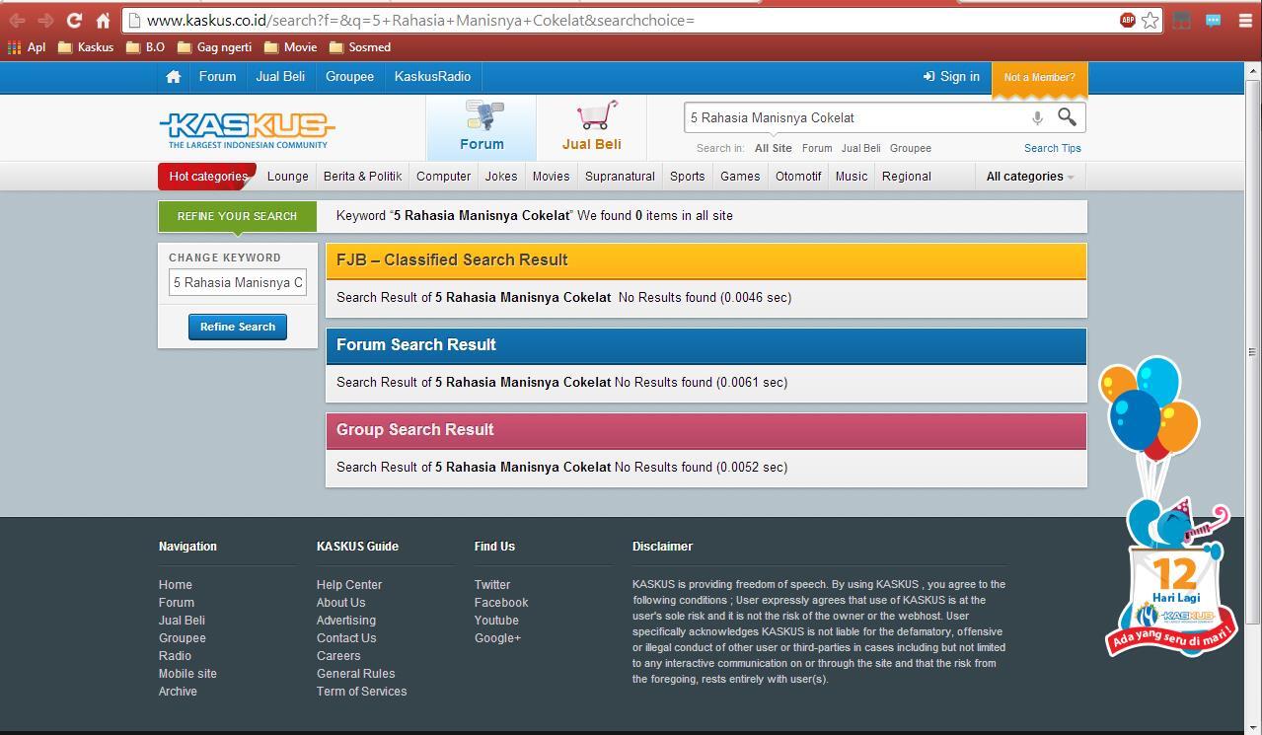
Task: Open Movies category
Action: [x=551, y=177]
